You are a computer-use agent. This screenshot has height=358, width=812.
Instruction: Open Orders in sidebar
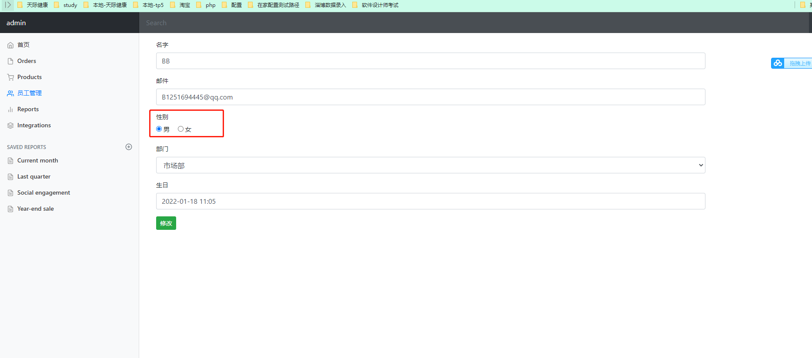[x=27, y=61]
